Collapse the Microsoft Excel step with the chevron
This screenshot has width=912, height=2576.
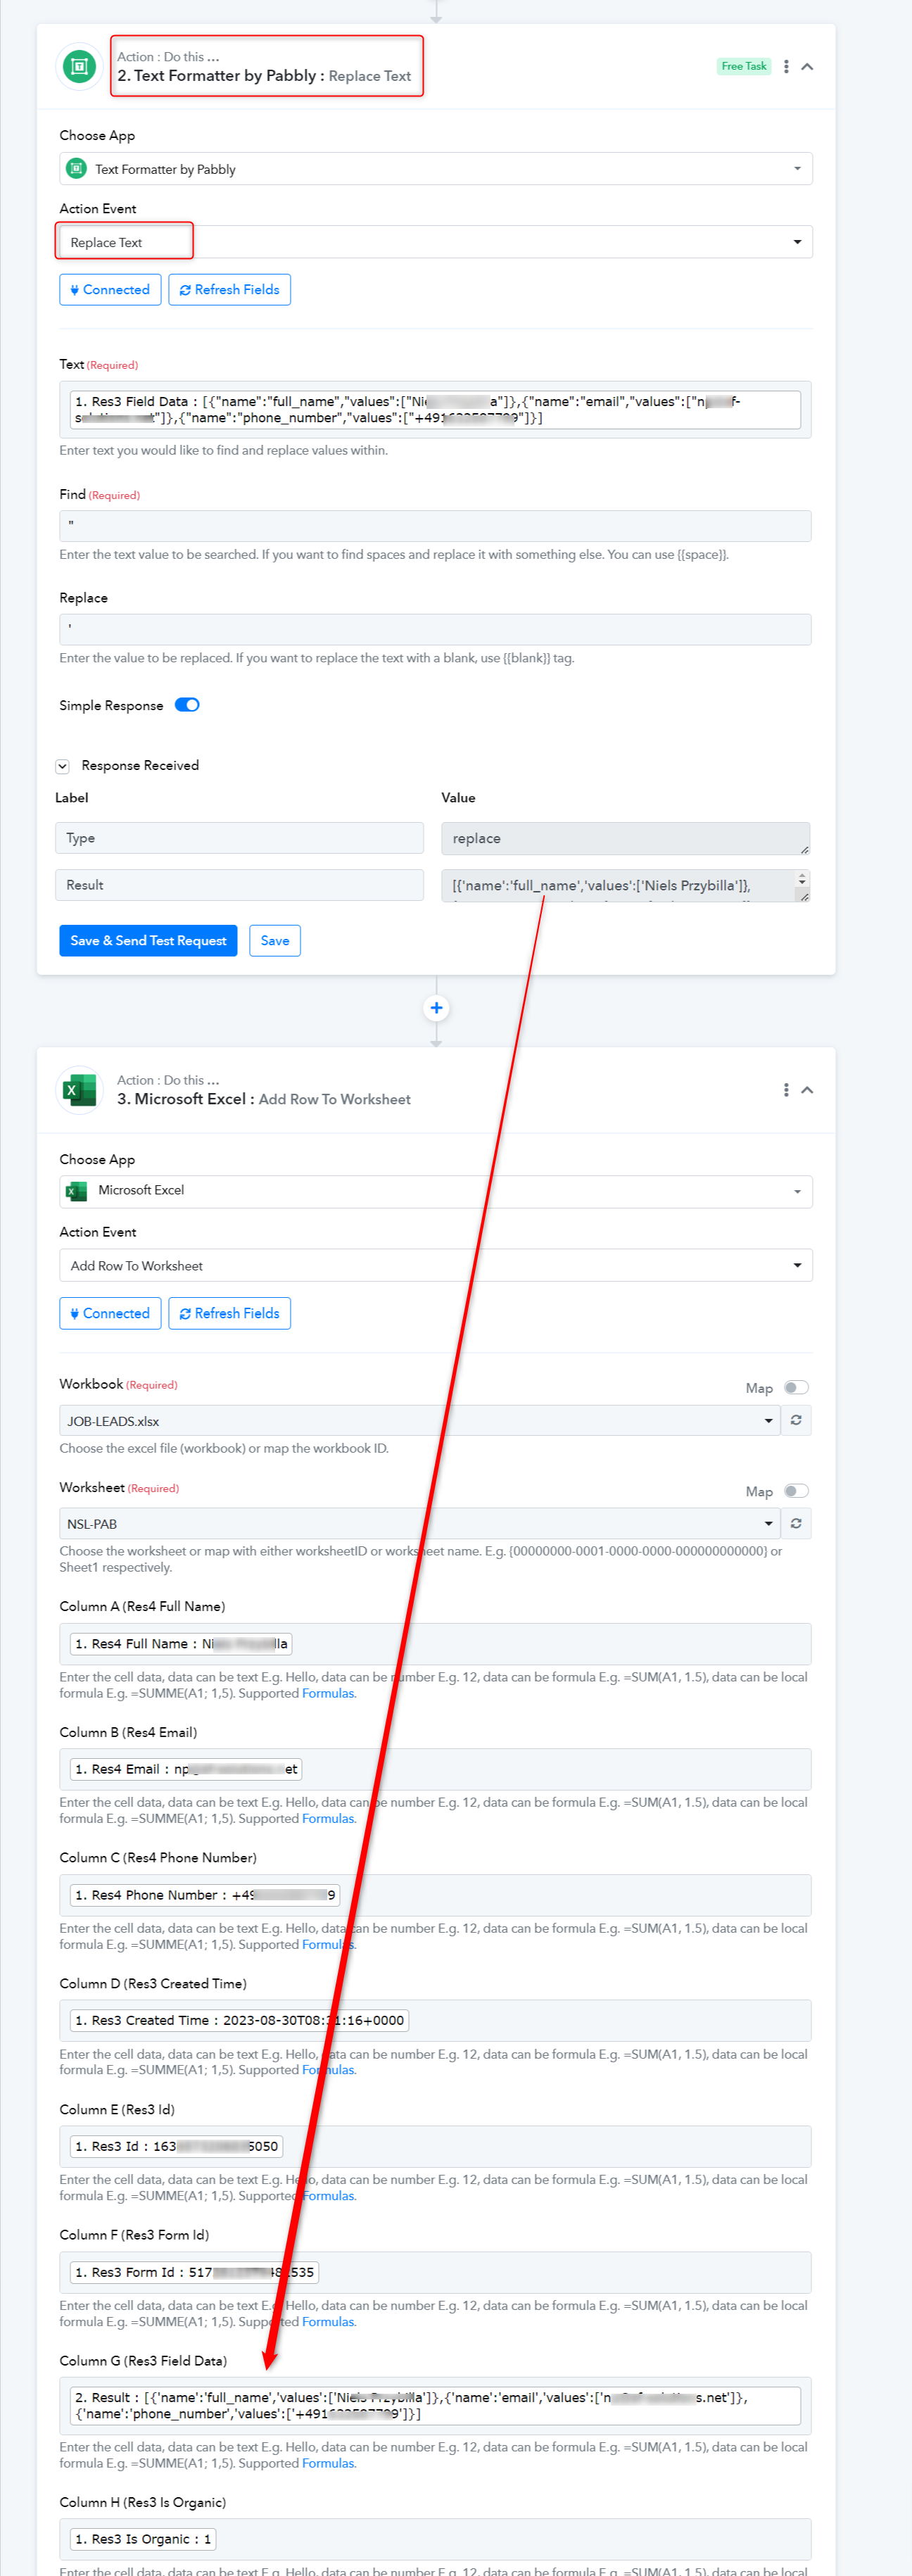pos(807,1090)
